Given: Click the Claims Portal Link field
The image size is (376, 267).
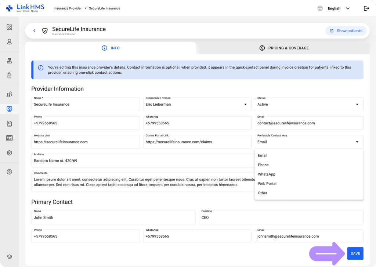Looking at the screenshot, I should (197, 142).
